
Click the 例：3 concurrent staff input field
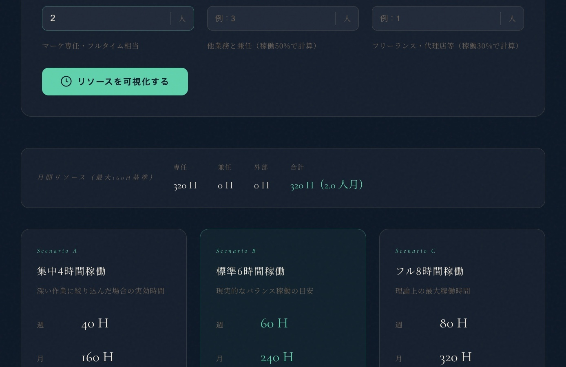tap(283, 18)
